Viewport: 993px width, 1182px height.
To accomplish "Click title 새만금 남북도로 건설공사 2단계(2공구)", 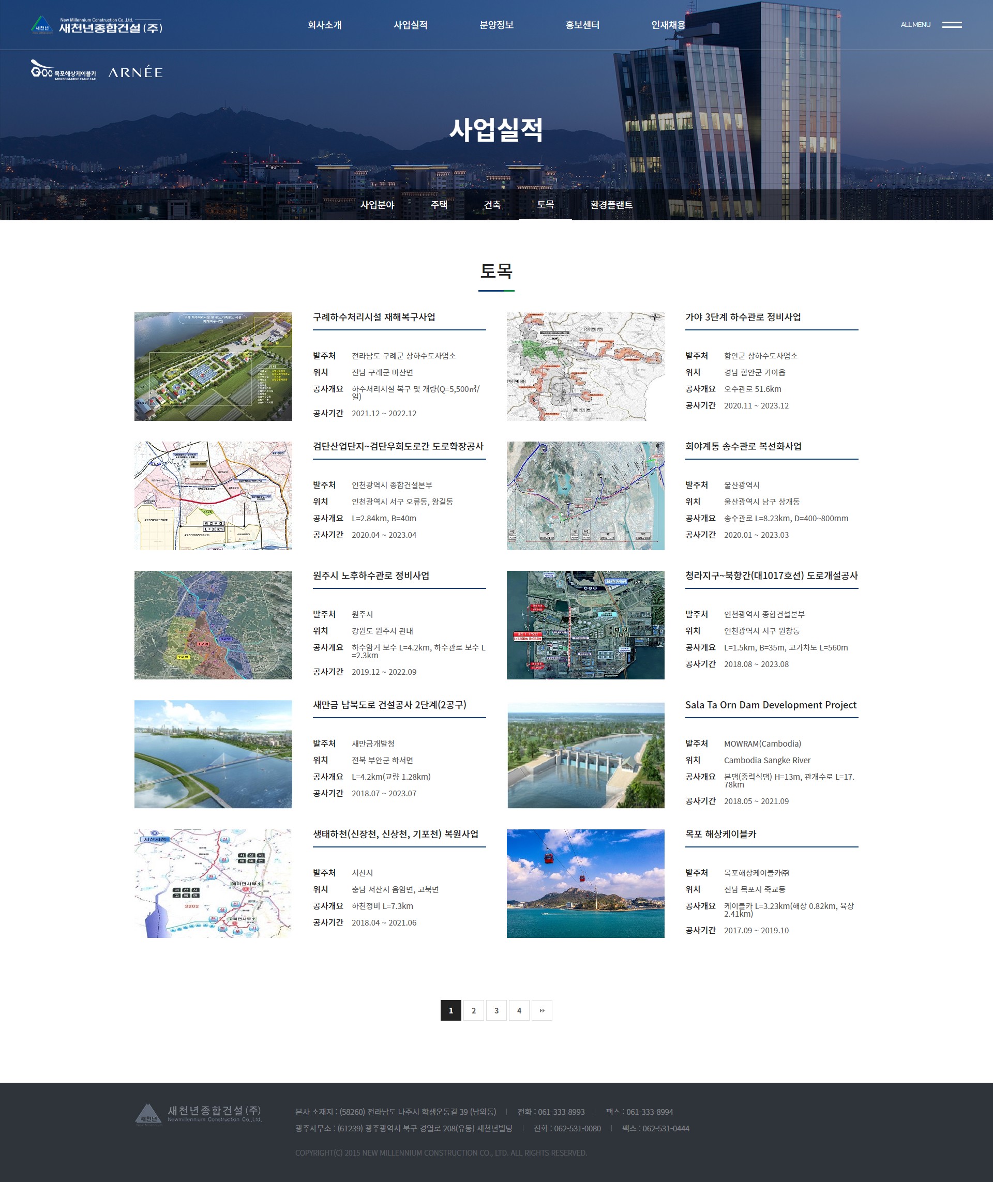I will 390,705.
